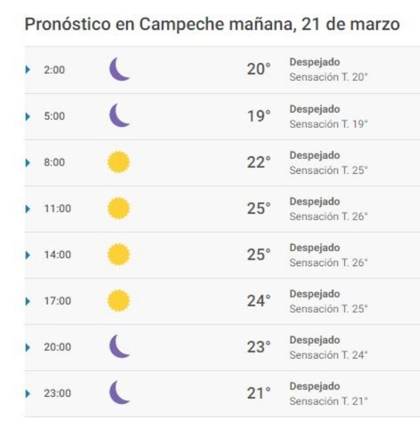
Task: Open the 14:00 row disclosure triangle
Action: coord(28,255)
